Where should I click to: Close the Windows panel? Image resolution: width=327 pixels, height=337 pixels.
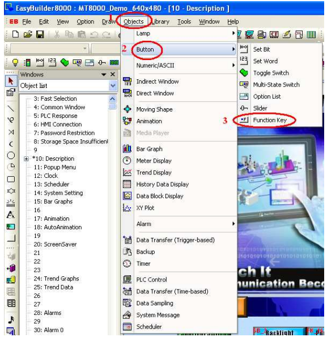[x=113, y=74]
